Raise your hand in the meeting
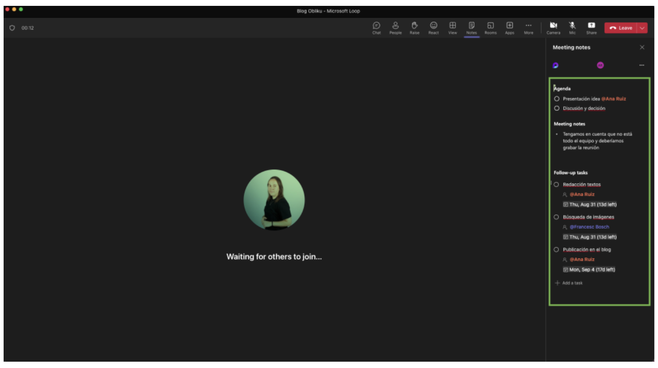This screenshot has width=658, height=368. 414,28
